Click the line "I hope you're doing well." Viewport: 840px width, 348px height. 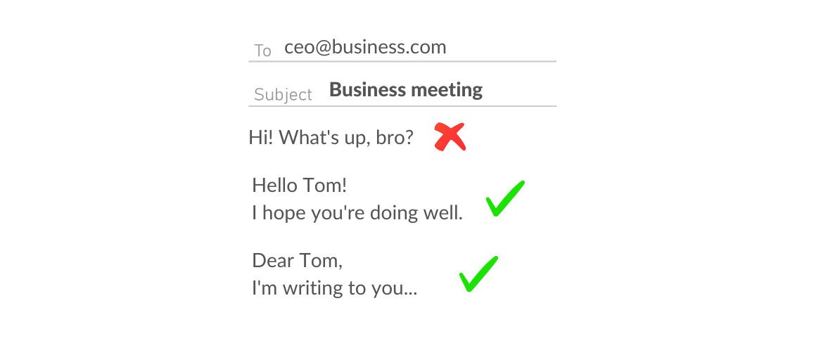357,212
